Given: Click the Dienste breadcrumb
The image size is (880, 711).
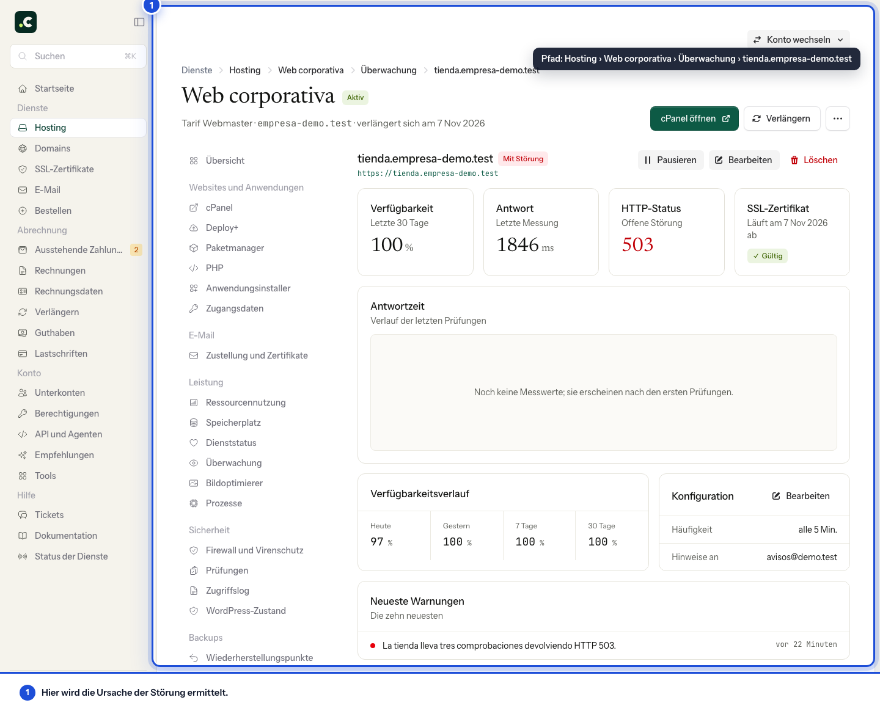Looking at the screenshot, I should tap(197, 70).
